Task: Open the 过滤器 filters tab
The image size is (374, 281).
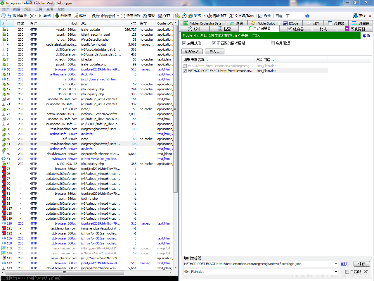Action: 336,23
